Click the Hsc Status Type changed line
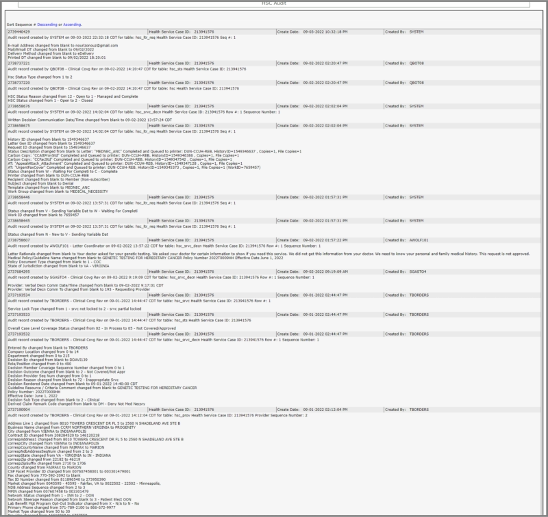This screenshot has height=517, width=548. (40, 77)
